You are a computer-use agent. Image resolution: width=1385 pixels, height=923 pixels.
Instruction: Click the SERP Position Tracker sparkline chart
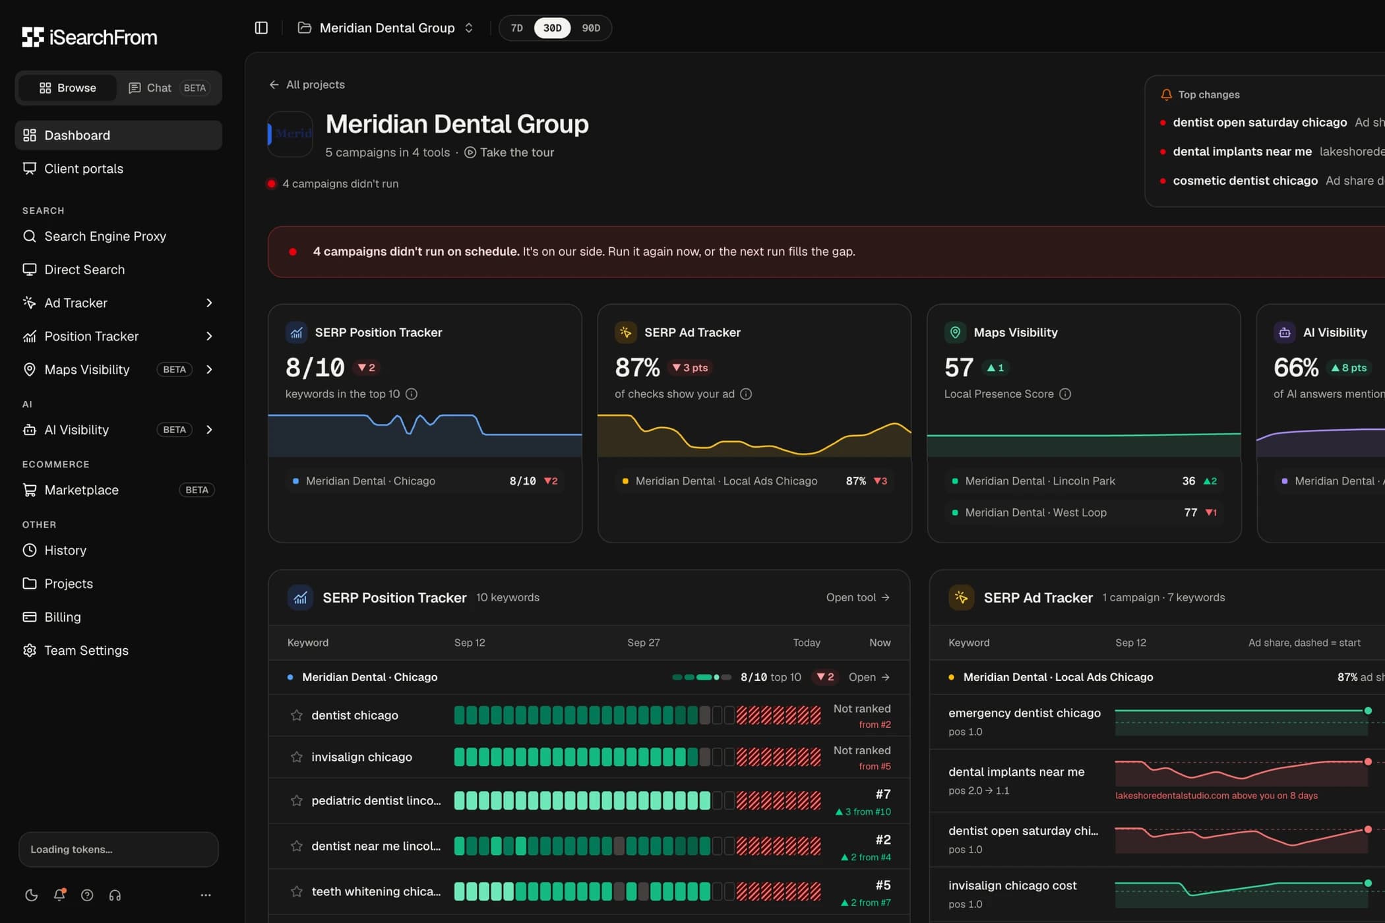(x=425, y=434)
